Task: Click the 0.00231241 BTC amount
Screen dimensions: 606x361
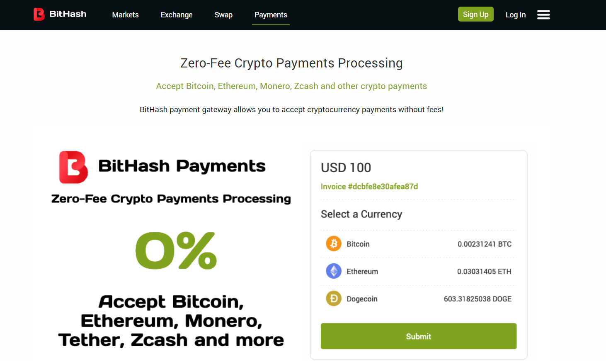Action: pos(485,244)
